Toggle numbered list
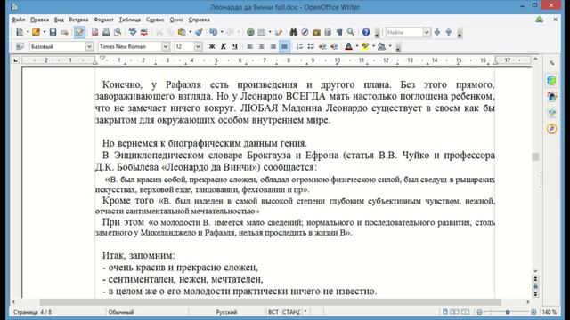The image size is (570, 320). click(299, 46)
